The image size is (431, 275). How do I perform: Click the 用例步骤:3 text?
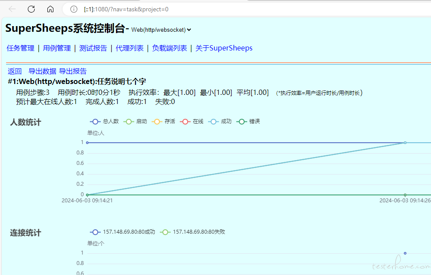pyautogui.click(x=33, y=93)
